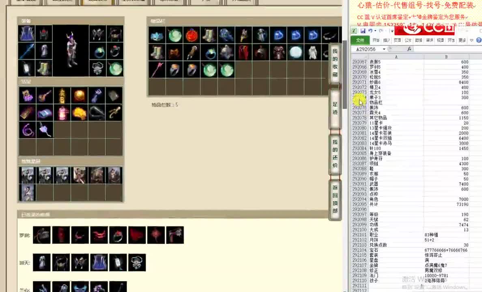The height and width of the screenshot is (292, 482).
Task: Switch to Excel 数据 ribbon tab
Action: (419, 40)
